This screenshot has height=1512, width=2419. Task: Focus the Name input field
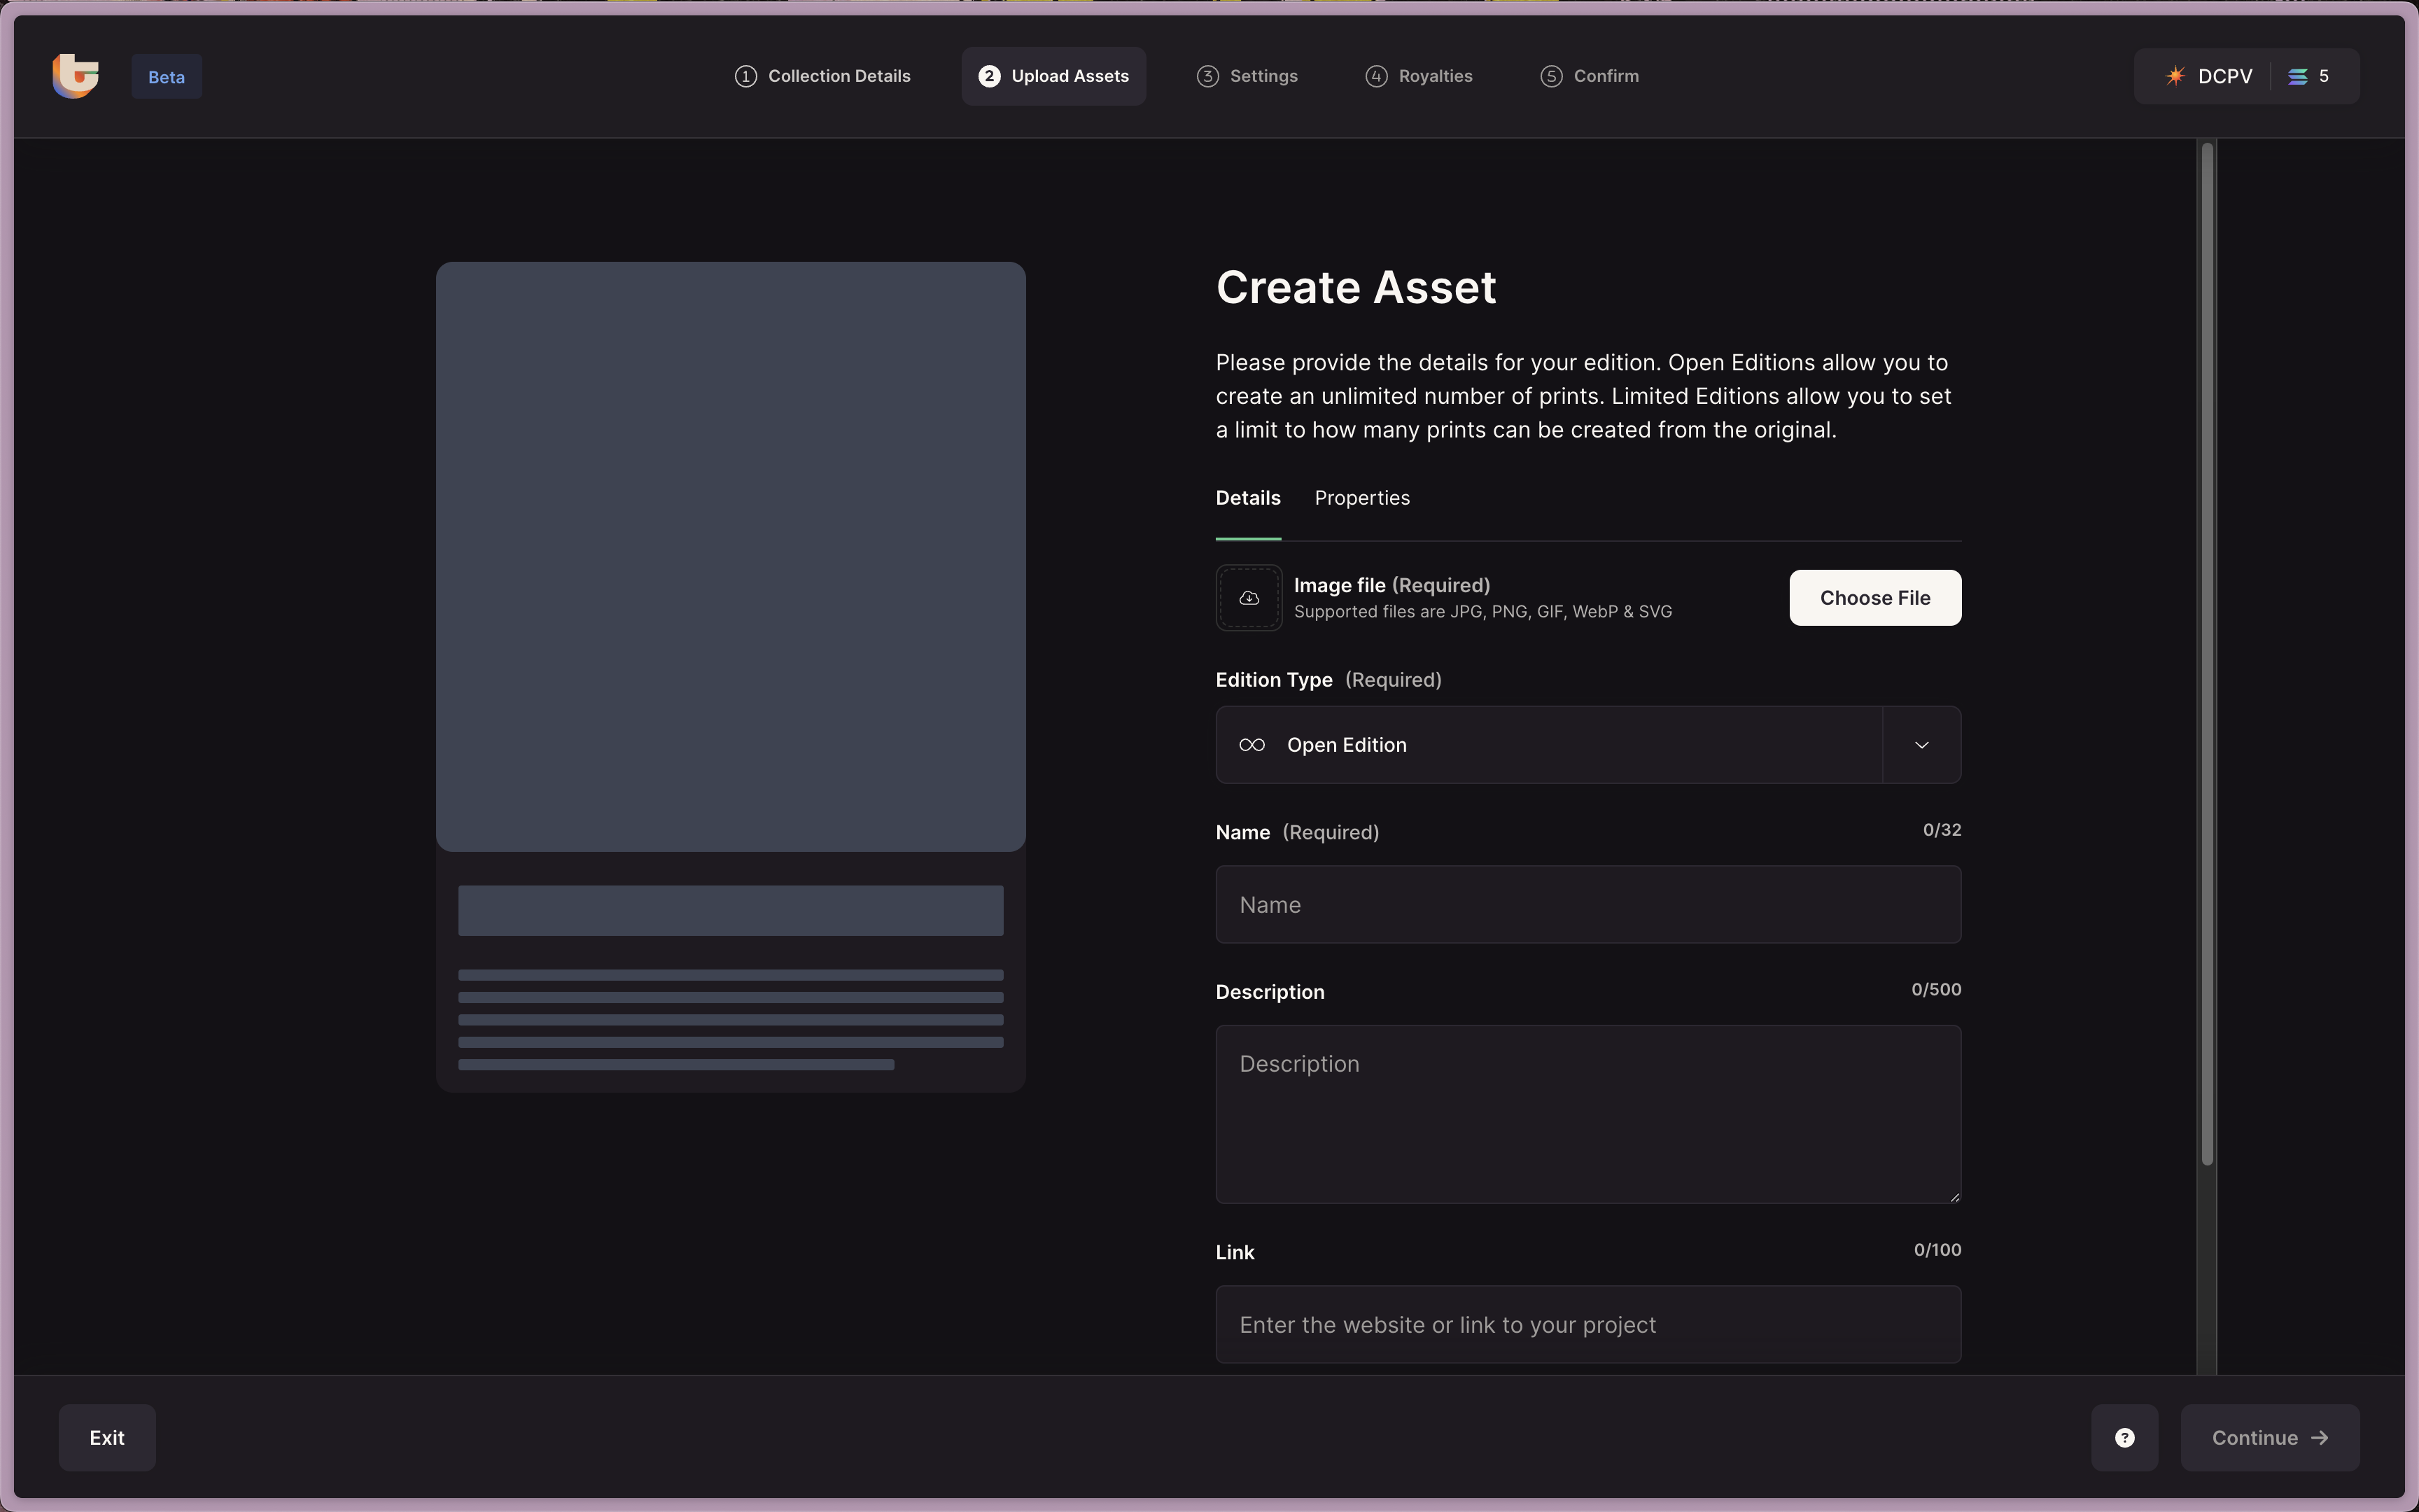tap(1587, 905)
